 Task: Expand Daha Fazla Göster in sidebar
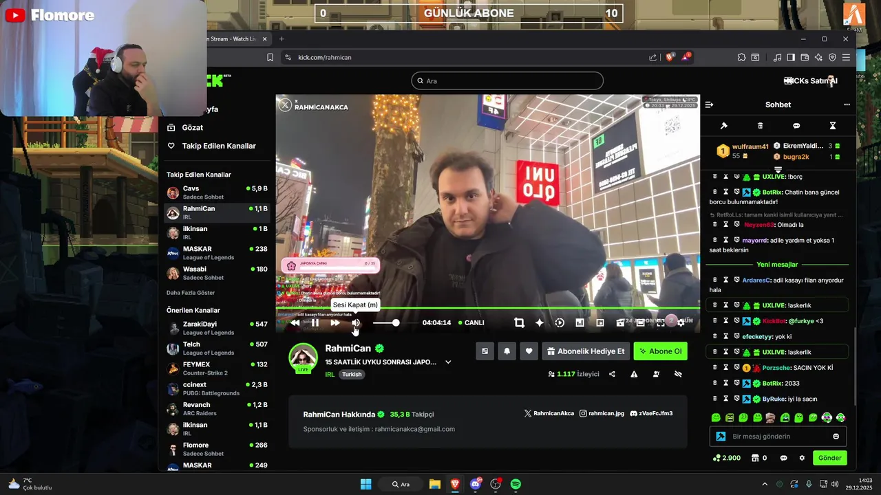(x=191, y=293)
